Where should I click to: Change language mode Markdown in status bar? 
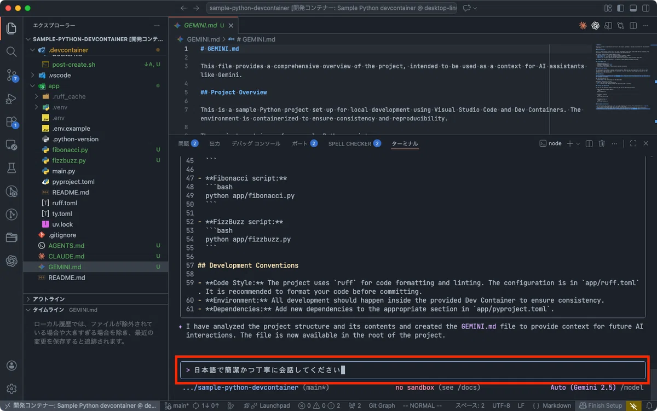click(556, 406)
